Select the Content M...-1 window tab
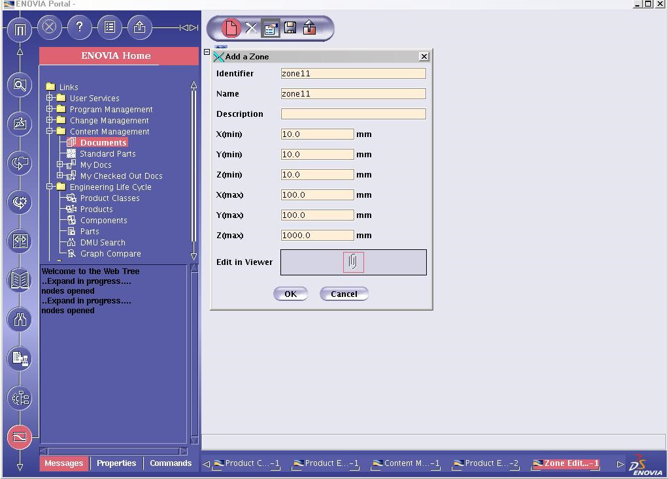The width and height of the screenshot is (668, 479). tap(406, 463)
